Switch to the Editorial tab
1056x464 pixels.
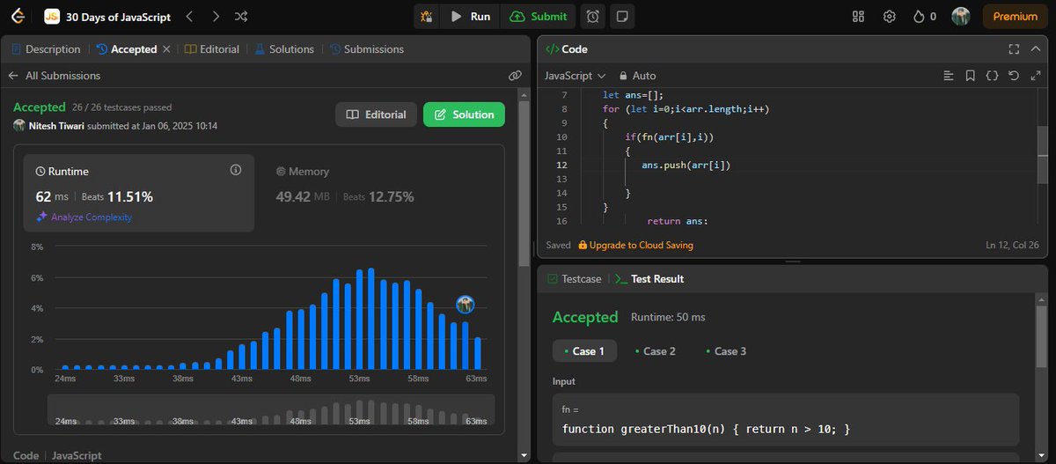(212, 49)
